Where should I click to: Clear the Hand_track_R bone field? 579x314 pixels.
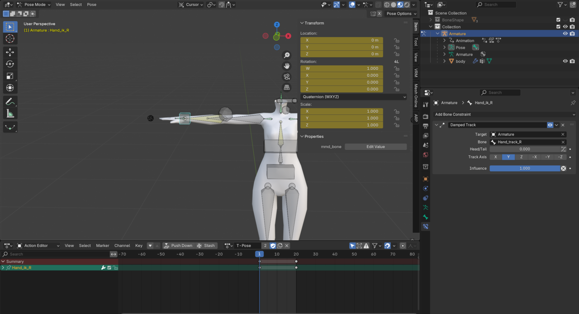tap(563, 142)
